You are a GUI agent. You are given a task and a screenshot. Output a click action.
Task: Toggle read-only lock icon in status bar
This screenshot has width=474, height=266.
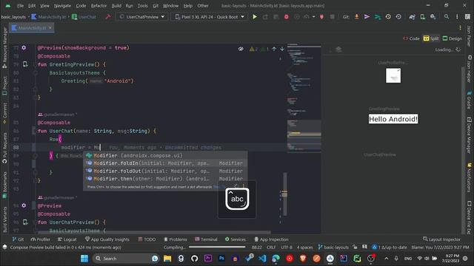click(x=355, y=247)
